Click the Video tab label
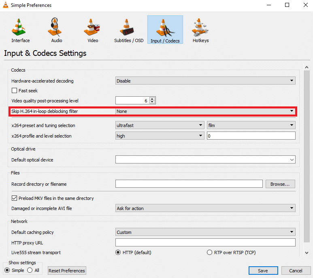Image resolution: width=313 pixels, height=278 pixels. (x=93, y=40)
